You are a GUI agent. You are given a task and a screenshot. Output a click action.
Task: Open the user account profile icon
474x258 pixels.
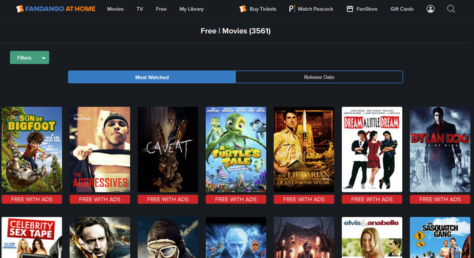[431, 9]
